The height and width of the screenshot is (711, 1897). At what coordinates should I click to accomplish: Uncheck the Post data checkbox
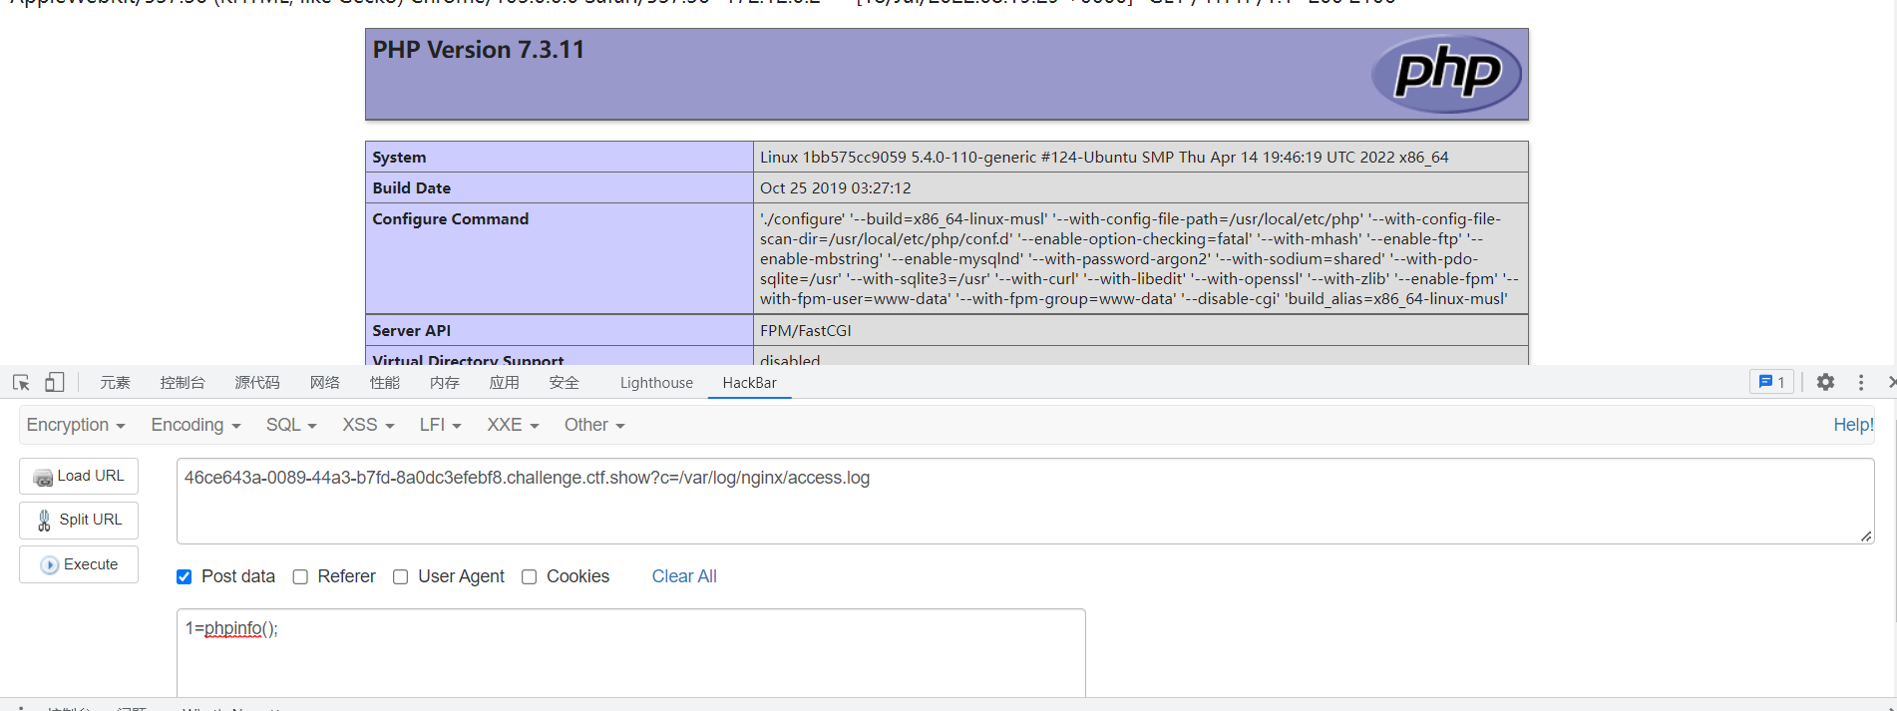coord(185,577)
